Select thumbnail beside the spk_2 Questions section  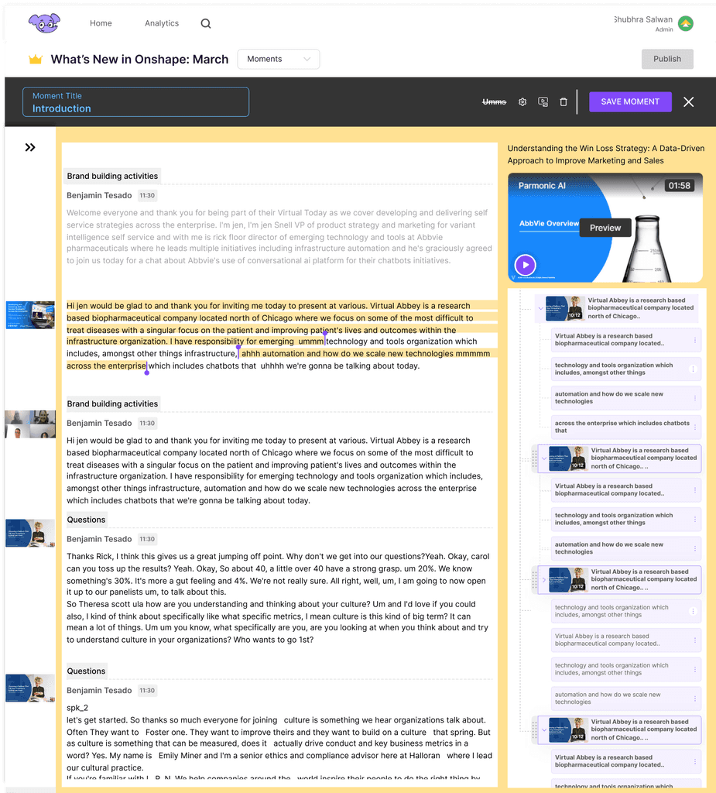(30, 688)
